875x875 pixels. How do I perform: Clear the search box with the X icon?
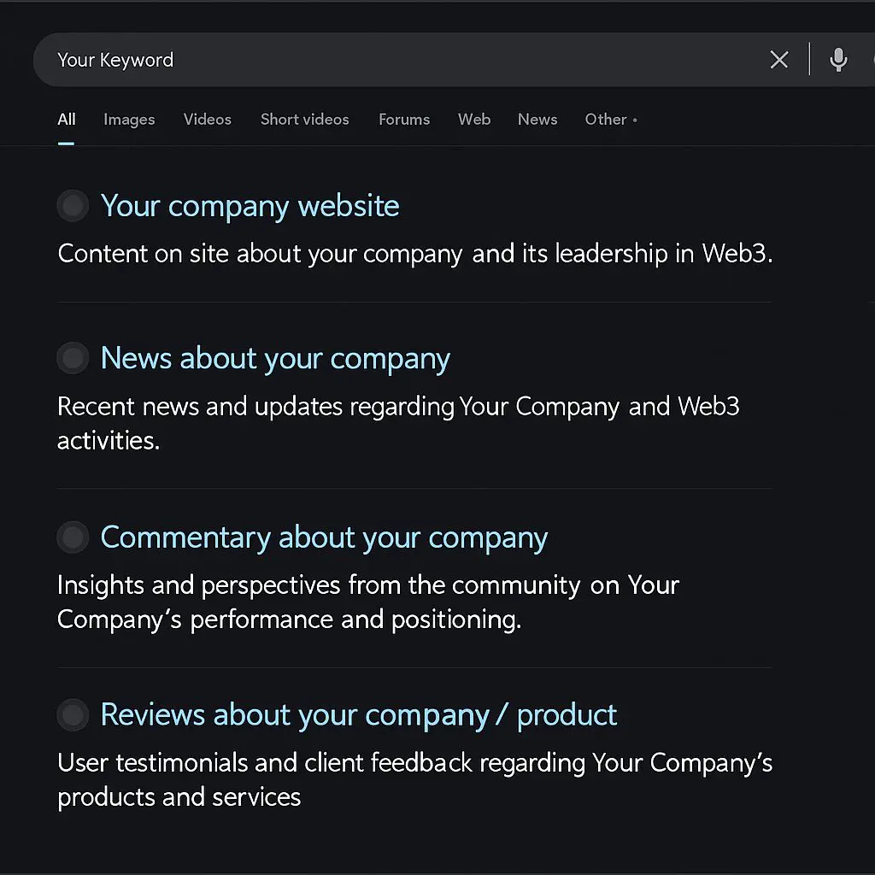tap(778, 60)
